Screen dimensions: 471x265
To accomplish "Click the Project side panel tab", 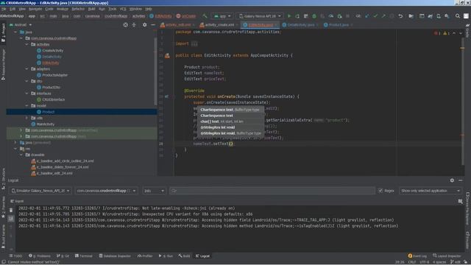I will 3,33.
